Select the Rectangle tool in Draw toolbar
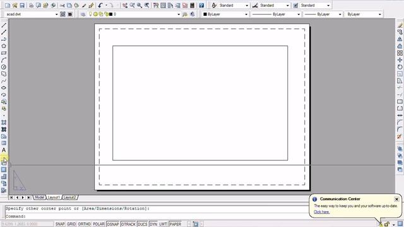The image size is (404, 227). pyautogui.click(x=4, y=53)
